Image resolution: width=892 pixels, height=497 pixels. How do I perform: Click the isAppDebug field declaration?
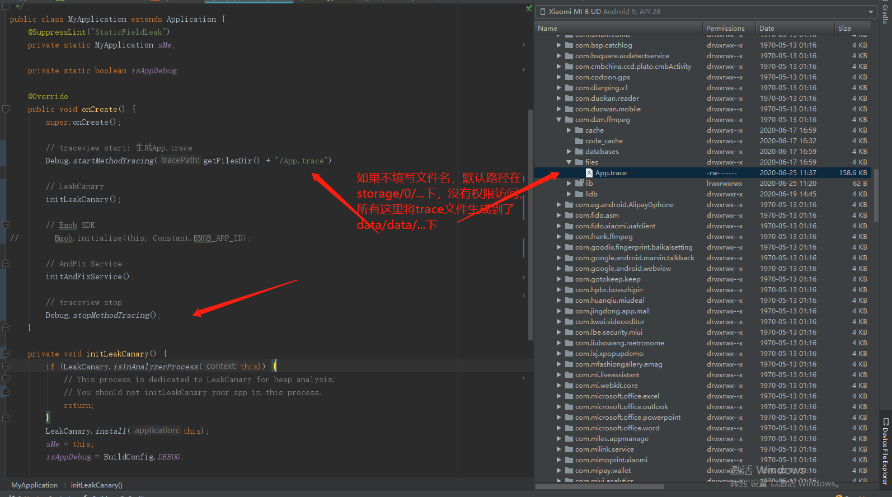pyautogui.click(x=104, y=71)
